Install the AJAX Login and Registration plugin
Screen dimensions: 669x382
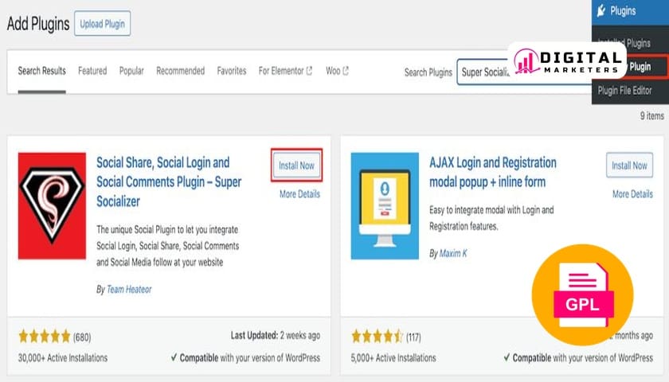coord(629,166)
